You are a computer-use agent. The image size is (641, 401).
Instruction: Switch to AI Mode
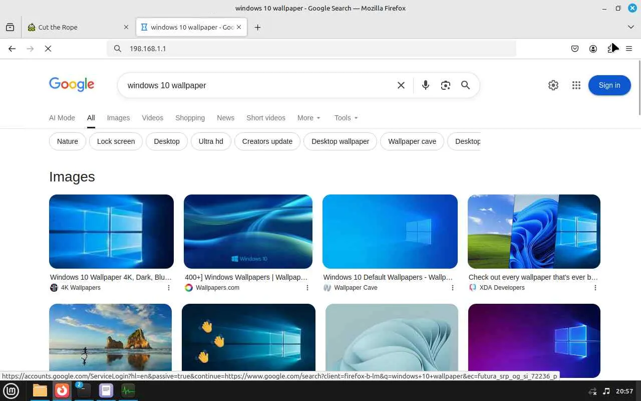coord(62,118)
